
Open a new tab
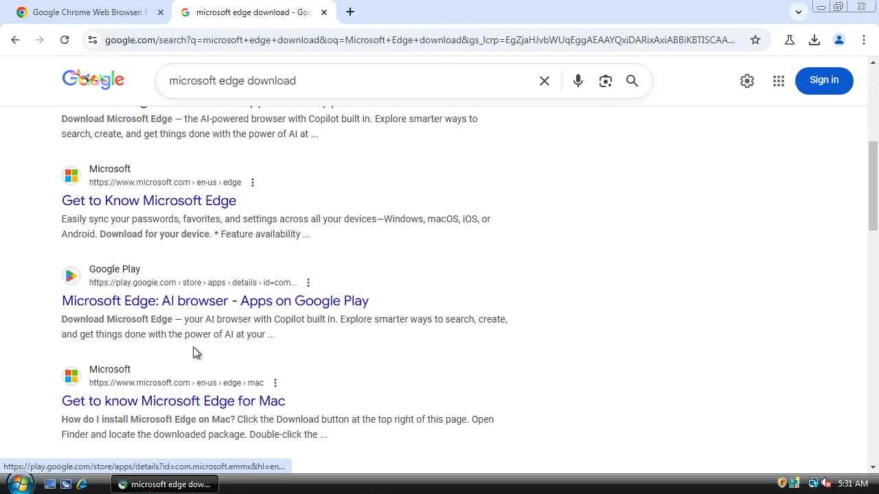tap(350, 12)
